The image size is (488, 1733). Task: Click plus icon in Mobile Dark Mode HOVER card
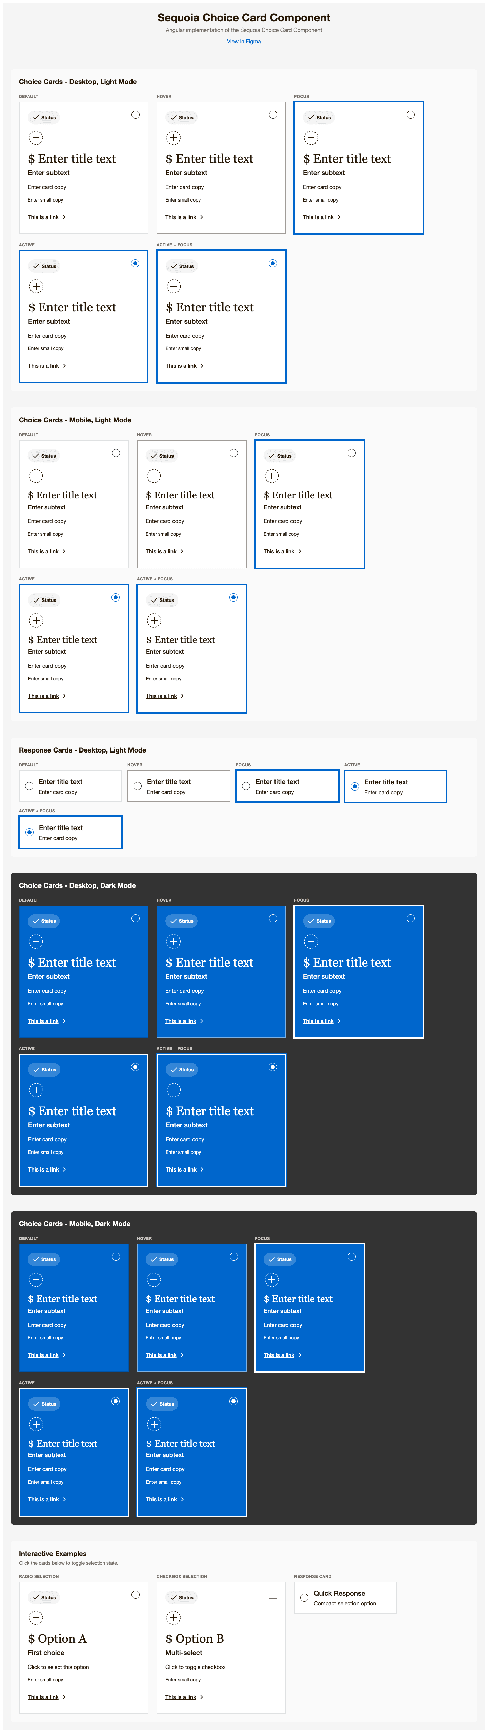pyautogui.click(x=154, y=1280)
